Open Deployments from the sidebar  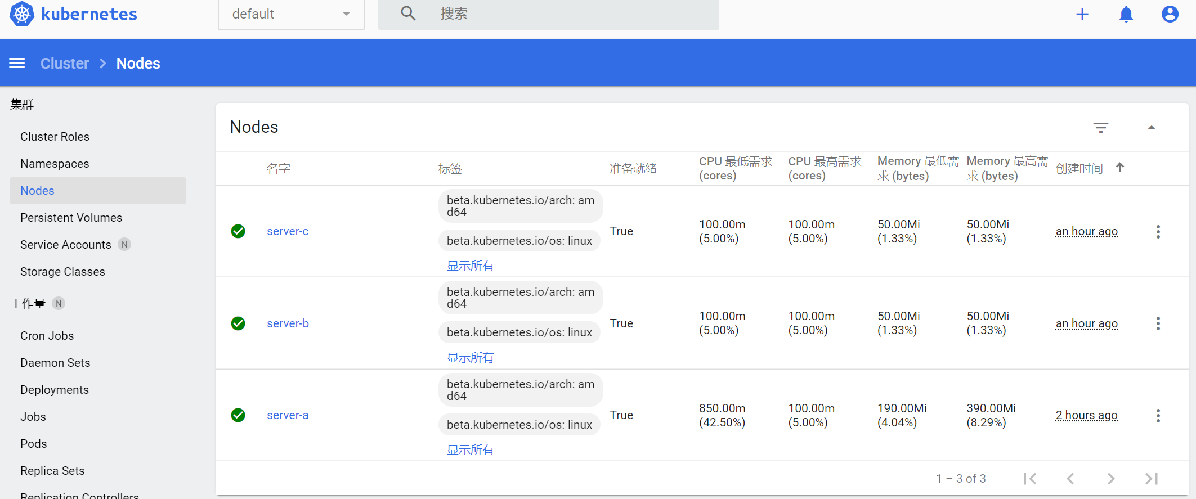55,390
